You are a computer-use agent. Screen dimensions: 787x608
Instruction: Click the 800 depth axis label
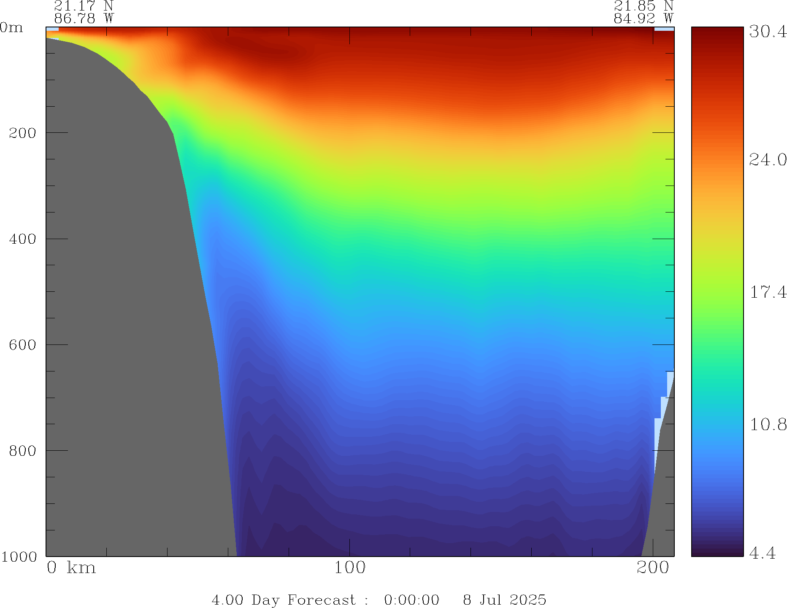(23, 451)
